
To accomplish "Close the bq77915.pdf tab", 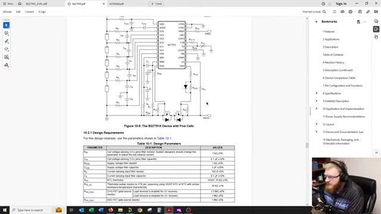I will (x=104, y=4).
